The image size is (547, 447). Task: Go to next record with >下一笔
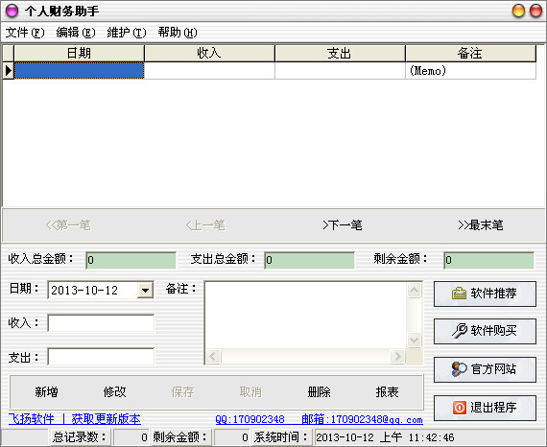click(343, 225)
